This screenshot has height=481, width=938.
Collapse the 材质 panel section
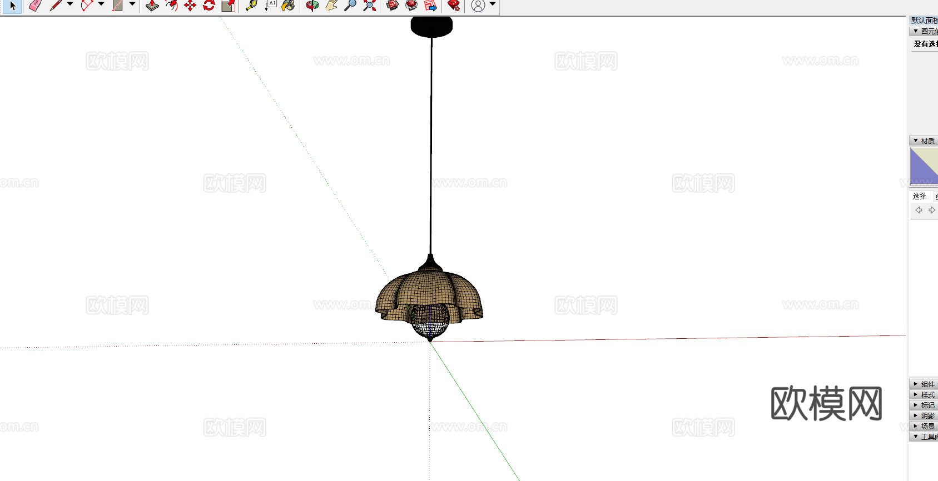point(916,141)
